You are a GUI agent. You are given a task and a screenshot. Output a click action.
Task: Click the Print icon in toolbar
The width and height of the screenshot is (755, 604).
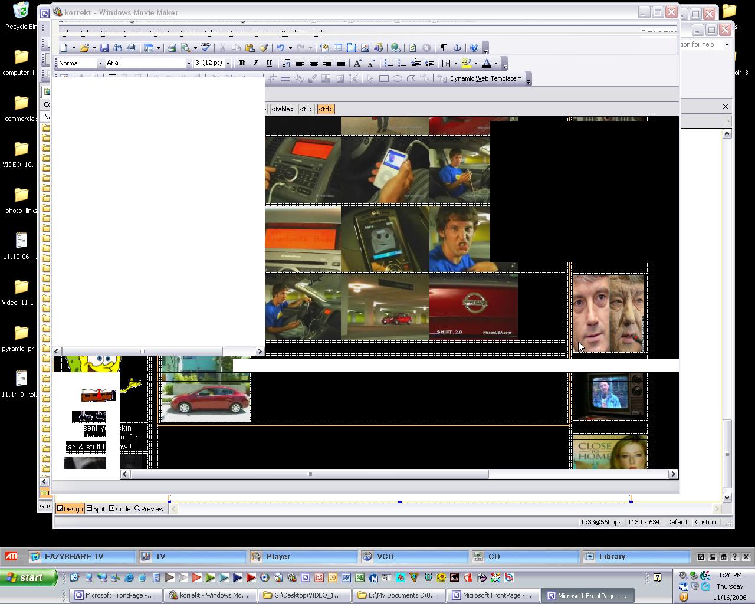pos(172,48)
